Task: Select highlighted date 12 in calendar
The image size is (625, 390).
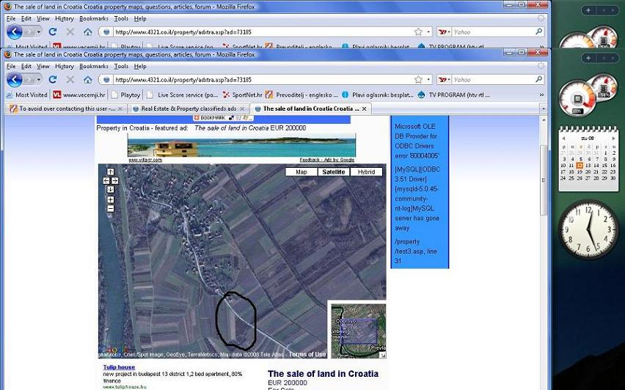Action: (580, 166)
